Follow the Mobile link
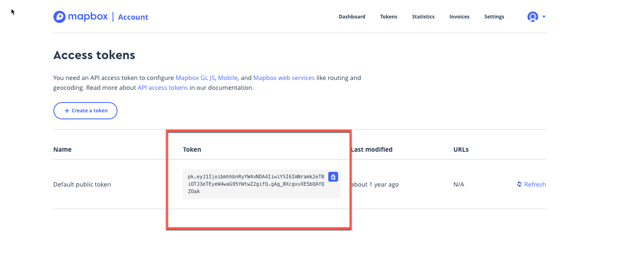 pyautogui.click(x=228, y=77)
